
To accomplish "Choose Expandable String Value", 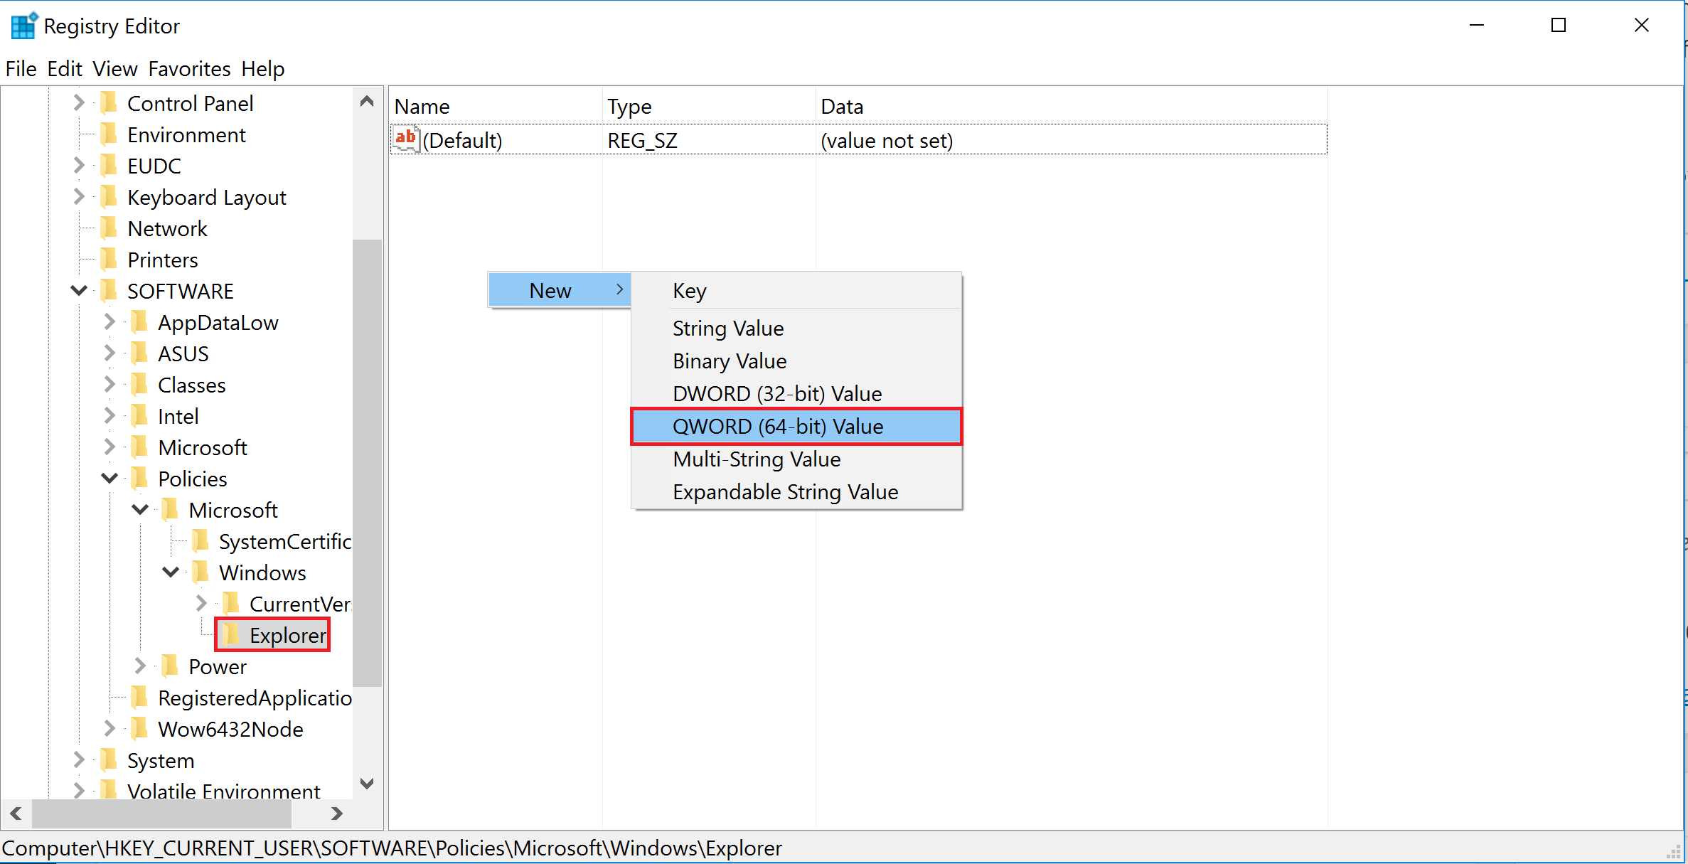I will [x=796, y=492].
